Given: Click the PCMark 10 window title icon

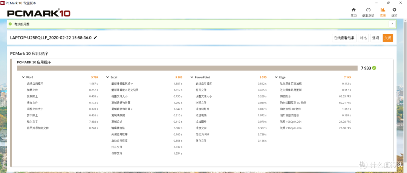Looking at the screenshot, I should (3, 3).
